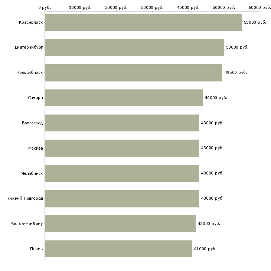Select the Самара salary bar

124,98
